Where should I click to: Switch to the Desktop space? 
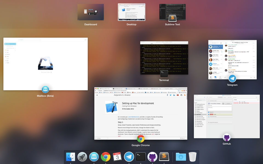tap(131, 12)
